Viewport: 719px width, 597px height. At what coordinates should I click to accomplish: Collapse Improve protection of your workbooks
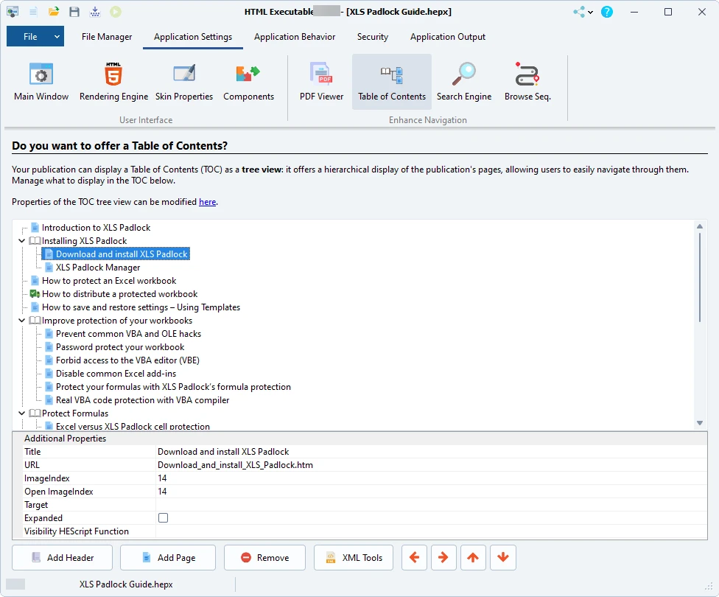click(21, 321)
